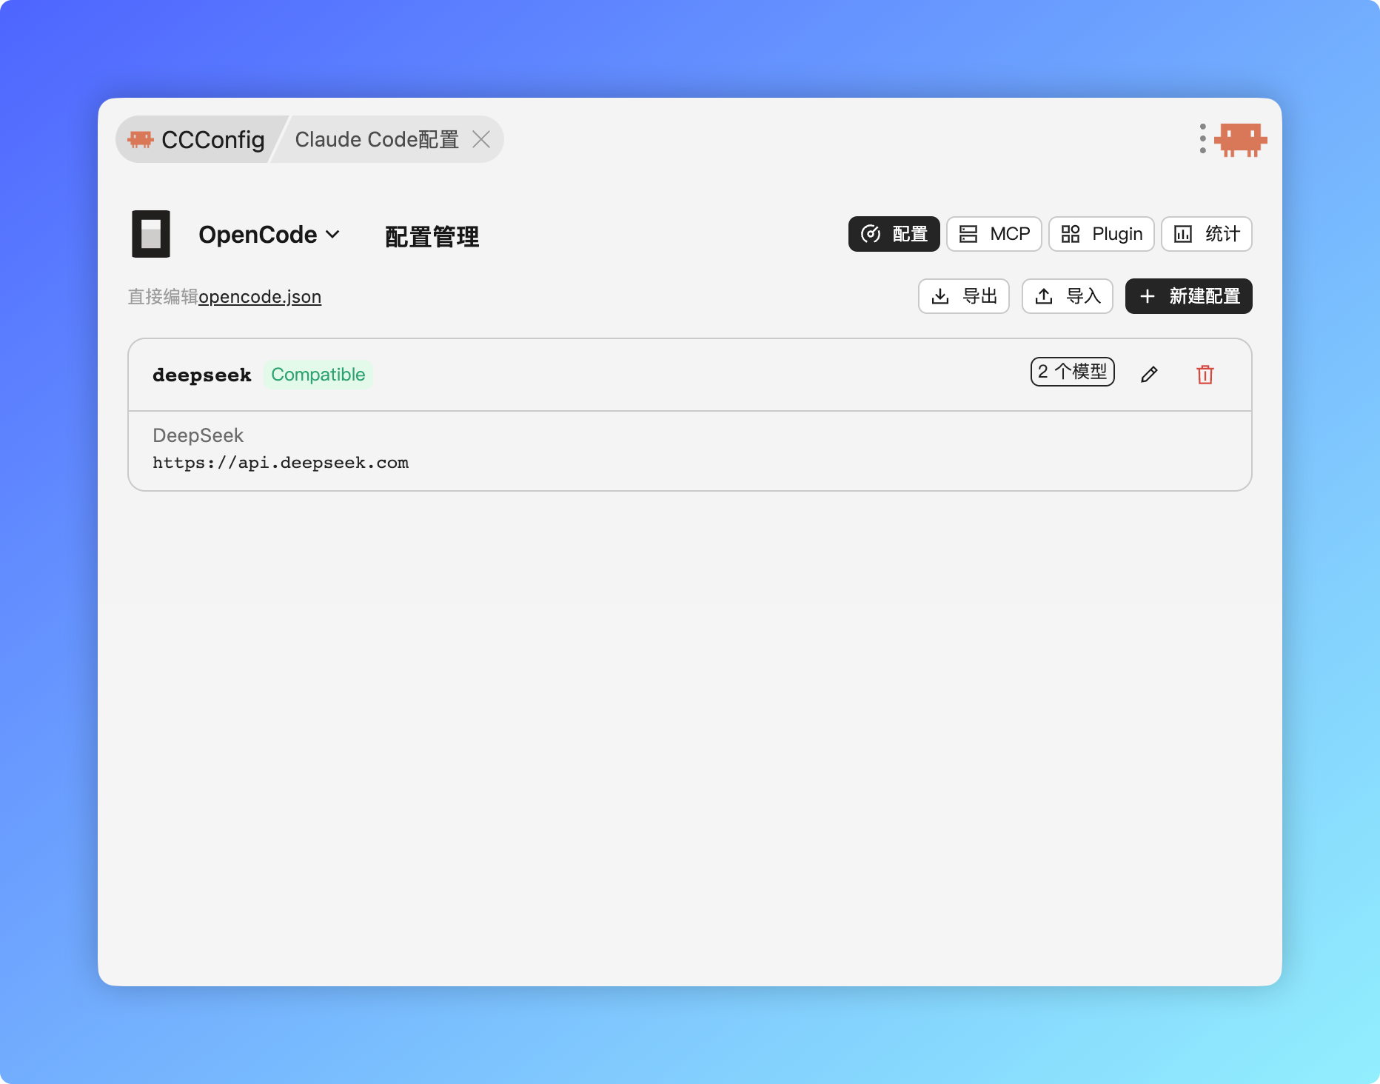Screen dimensions: 1380x1084
Task: Click the orange pixel mascot icon at top right
Action: coord(1241,139)
